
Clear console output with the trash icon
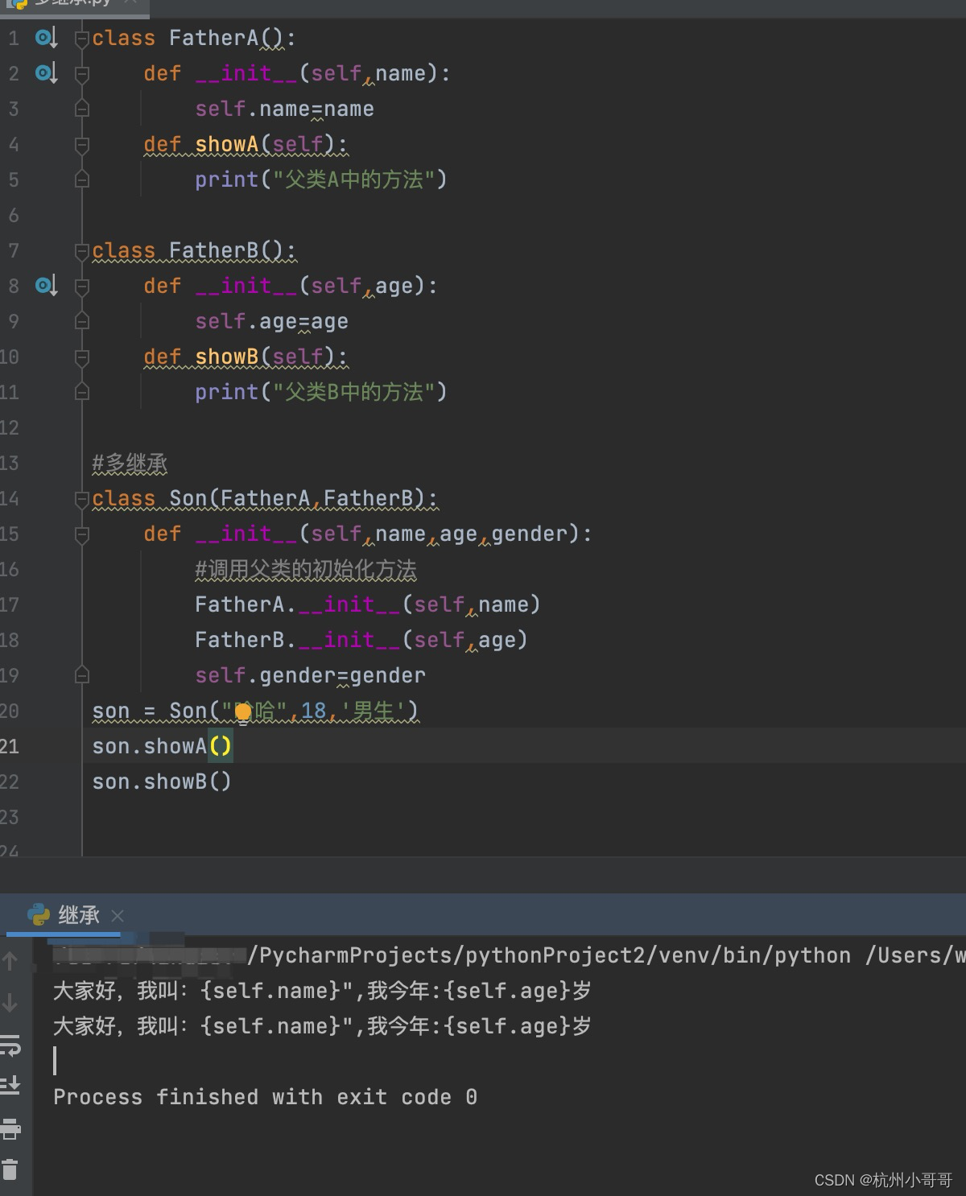coord(10,1169)
